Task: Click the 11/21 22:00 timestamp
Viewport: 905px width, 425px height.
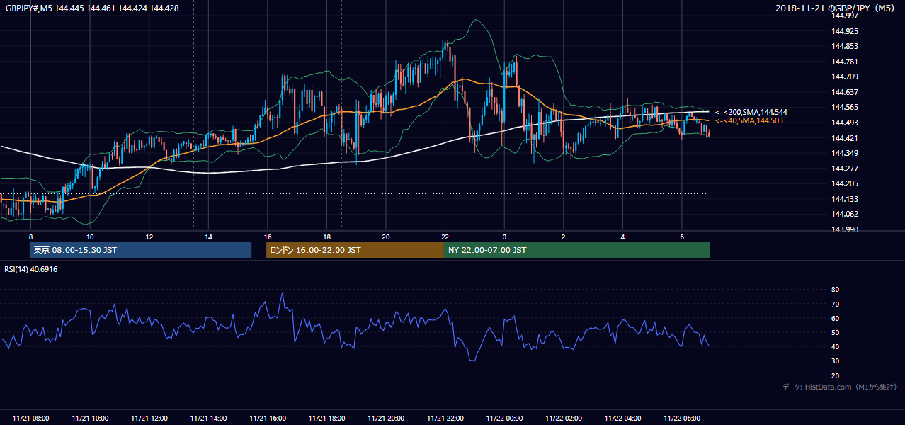Action: coord(445,419)
